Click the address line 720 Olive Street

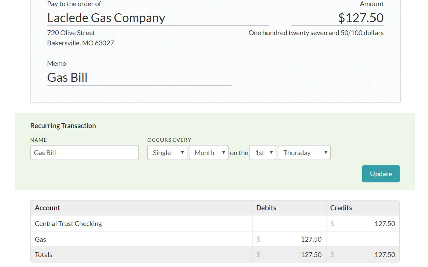coord(71,33)
